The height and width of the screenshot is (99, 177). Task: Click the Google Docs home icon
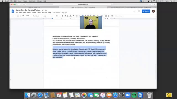tap(13, 11)
